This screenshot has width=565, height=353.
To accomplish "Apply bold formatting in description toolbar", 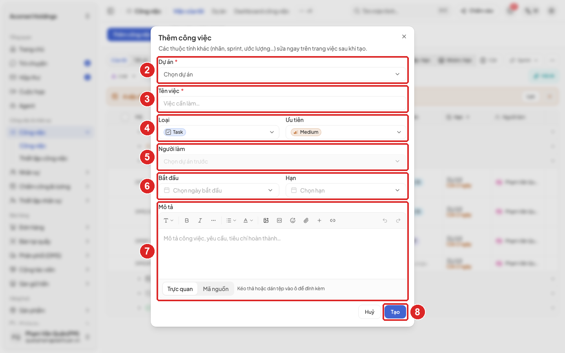I will [x=187, y=220].
